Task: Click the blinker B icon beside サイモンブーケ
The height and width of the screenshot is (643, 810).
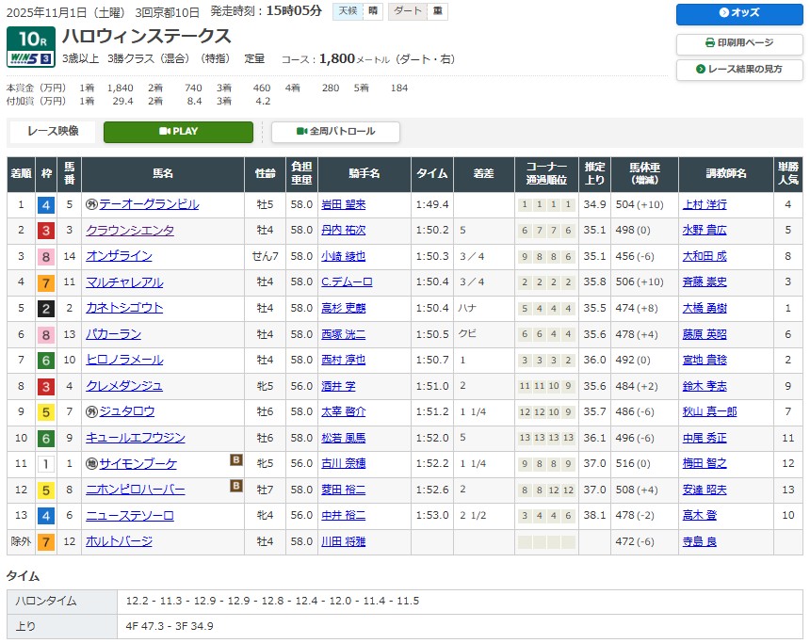Action: pyautogui.click(x=237, y=461)
